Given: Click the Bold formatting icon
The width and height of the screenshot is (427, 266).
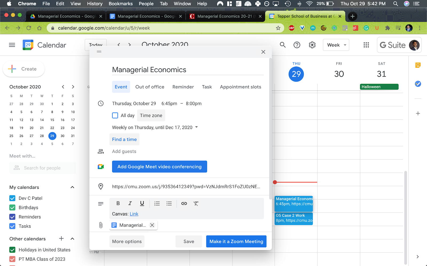Looking at the screenshot, I should 118,203.
